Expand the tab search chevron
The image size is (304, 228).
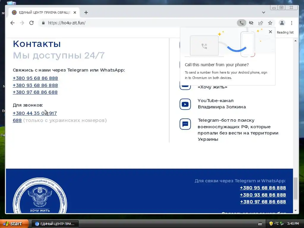pyautogui.click(x=264, y=12)
